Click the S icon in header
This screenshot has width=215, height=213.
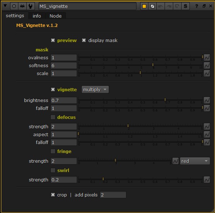tap(185, 6)
